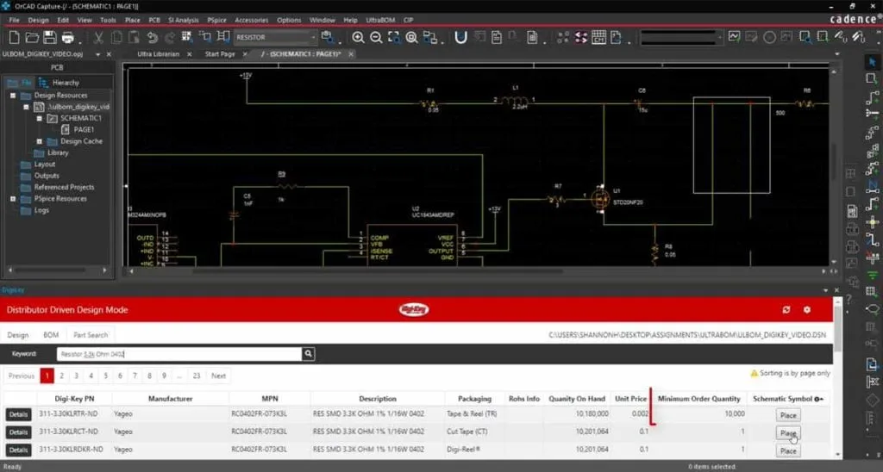Open Digi-Key panel settings gear
Image resolution: width=883 pixels, height=472 pixels.
click(807, 309)
